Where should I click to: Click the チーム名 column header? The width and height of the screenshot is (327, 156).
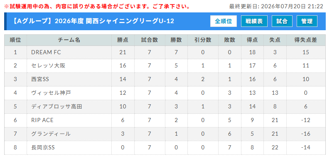pos(69,40)
